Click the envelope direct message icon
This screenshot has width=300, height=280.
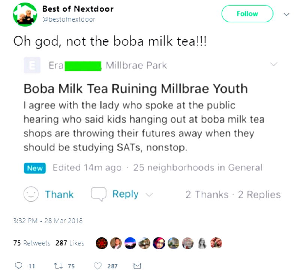[137, 266]
